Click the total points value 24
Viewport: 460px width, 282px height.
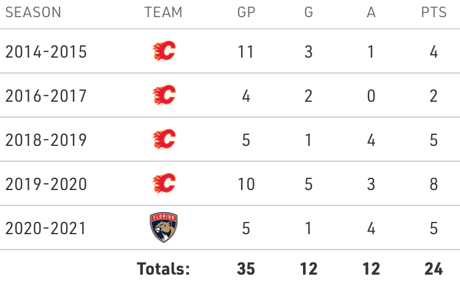point(434,269)
